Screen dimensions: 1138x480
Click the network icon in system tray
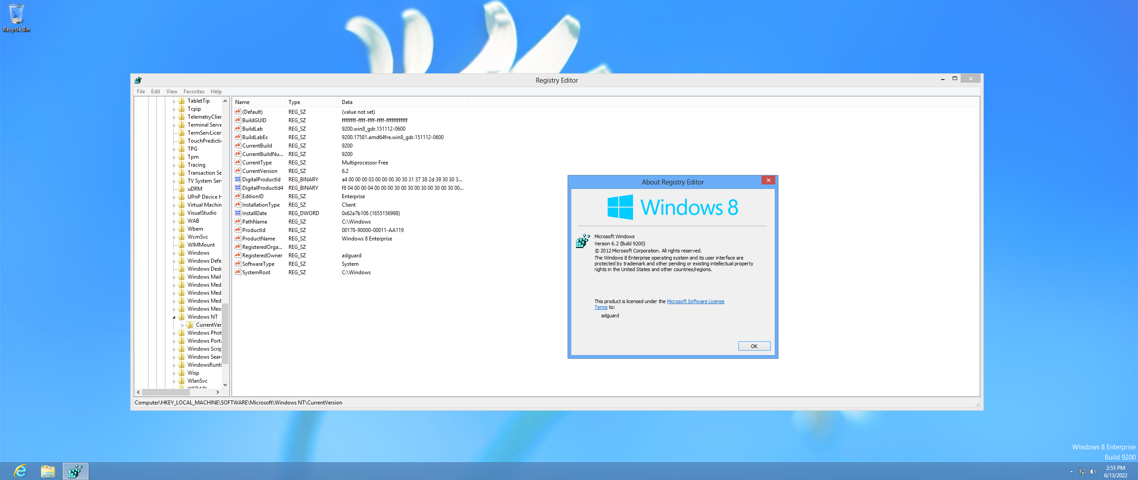click(1082, 472)
